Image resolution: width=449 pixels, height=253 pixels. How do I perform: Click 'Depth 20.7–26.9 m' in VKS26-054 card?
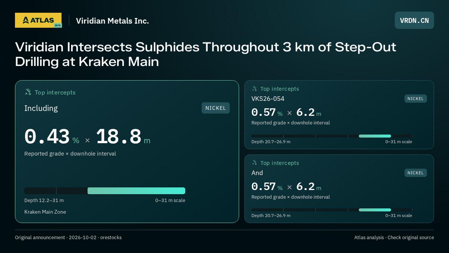(271, 142)
